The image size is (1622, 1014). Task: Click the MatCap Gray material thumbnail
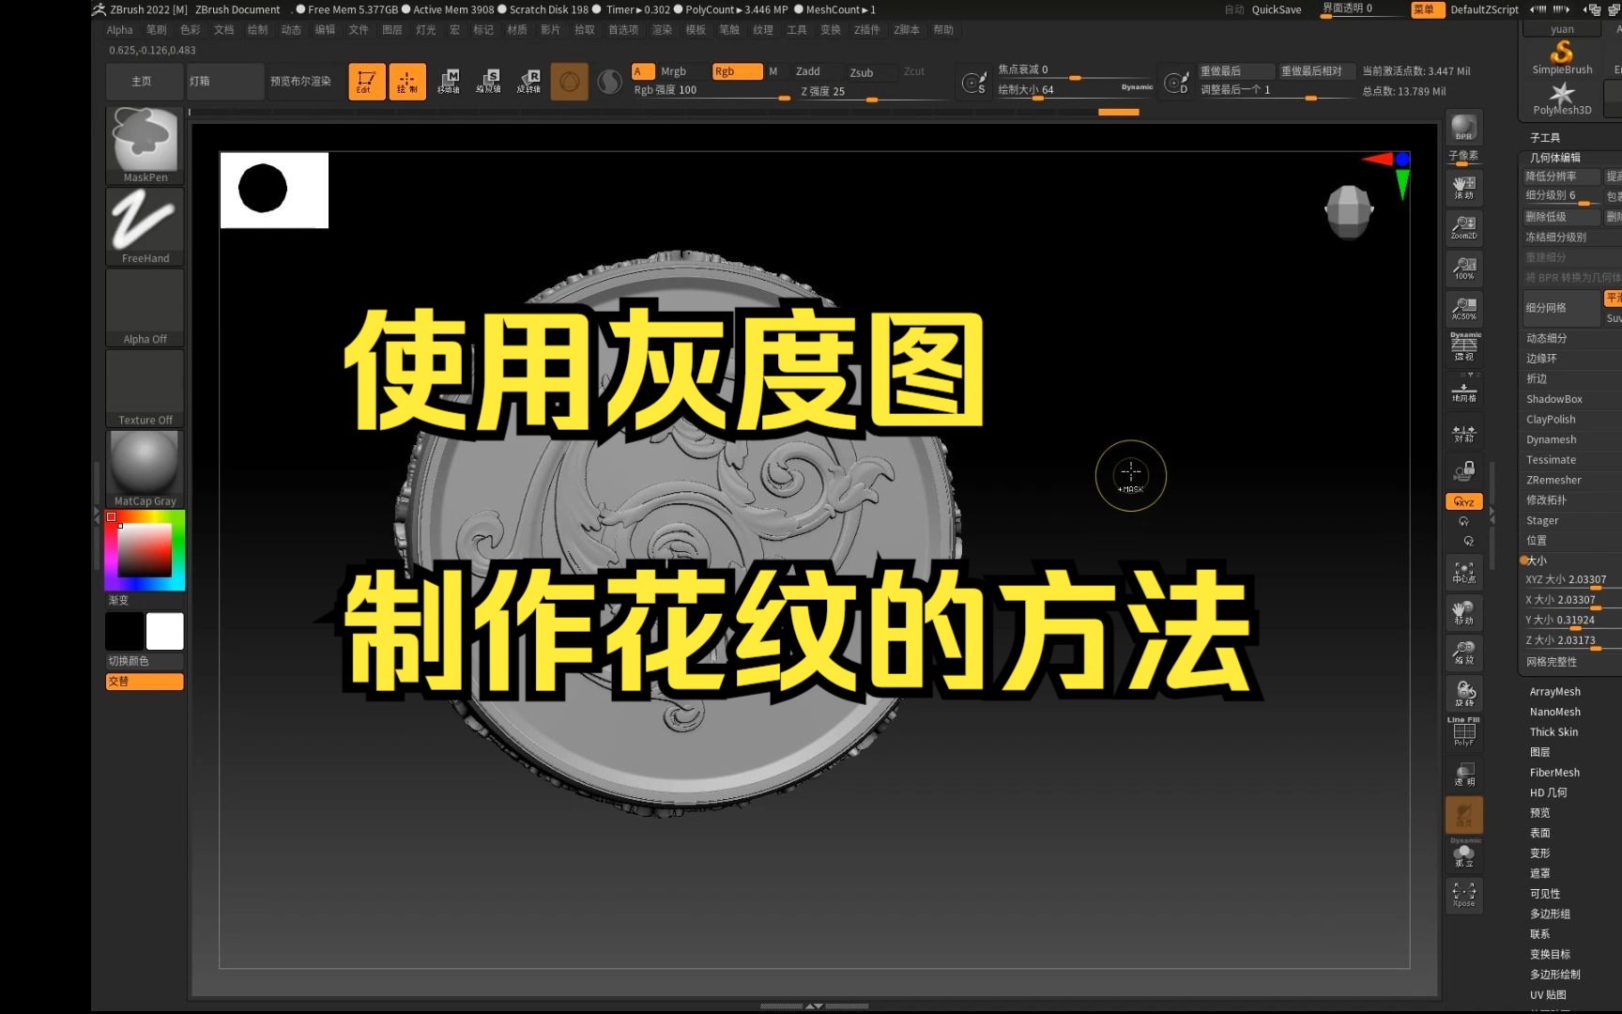point(143,462)
